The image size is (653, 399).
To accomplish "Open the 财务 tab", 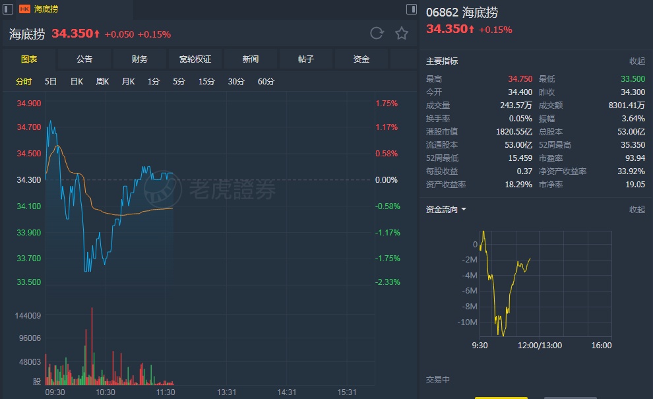I will (140, 59).
